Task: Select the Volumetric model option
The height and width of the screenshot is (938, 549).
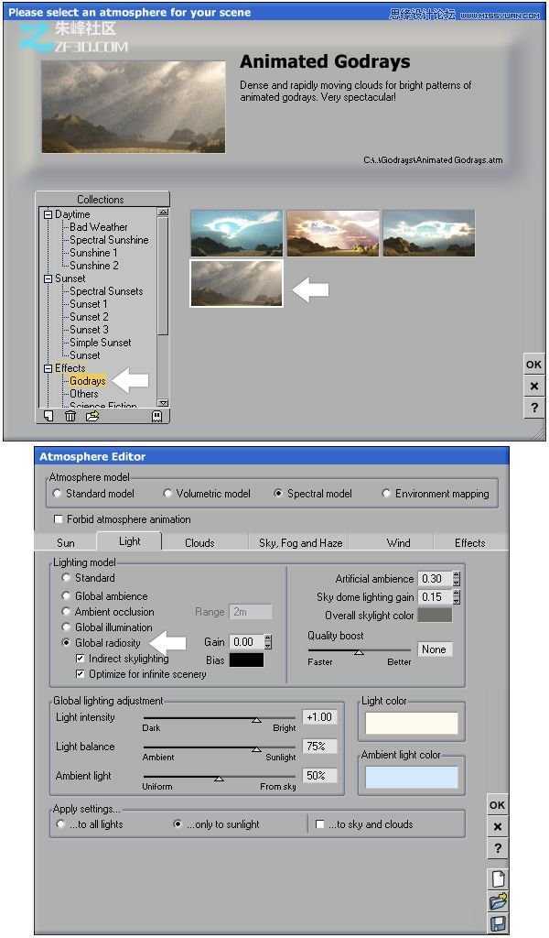Action: (167, 494)
